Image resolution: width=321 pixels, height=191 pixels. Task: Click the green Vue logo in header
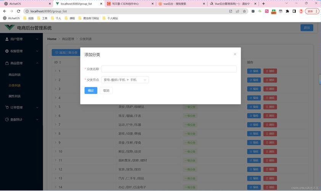10,28
